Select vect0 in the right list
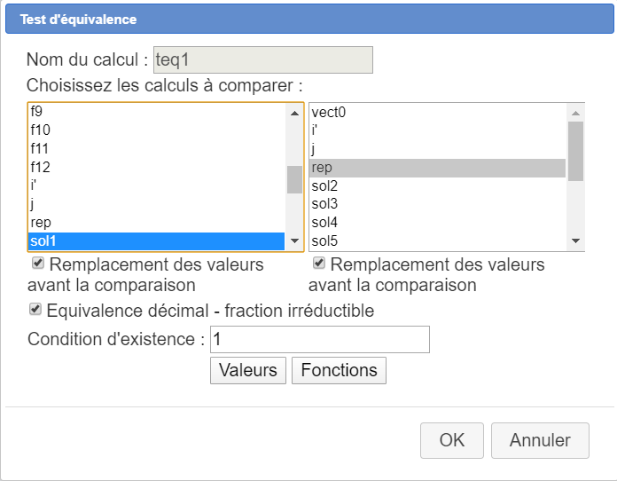The image size is (617, 481). [328, 112]
